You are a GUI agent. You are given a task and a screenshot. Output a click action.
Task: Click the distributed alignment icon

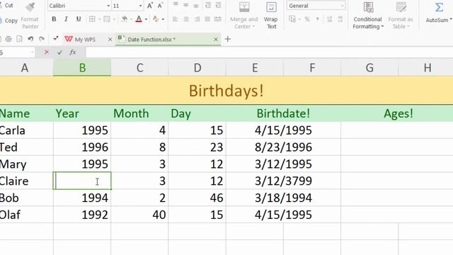pyautogui.click(x=218, y=19)
